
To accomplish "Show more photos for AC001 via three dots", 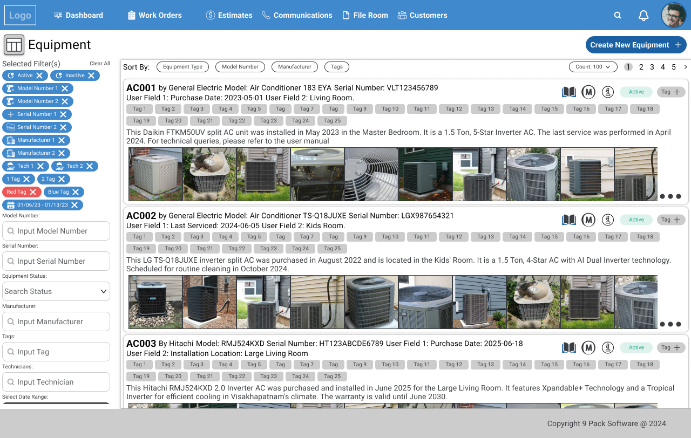I will [x=670, y=196].
